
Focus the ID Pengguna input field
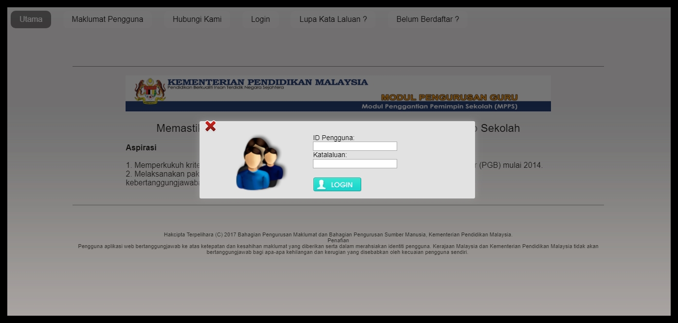(x=355, y=146)
